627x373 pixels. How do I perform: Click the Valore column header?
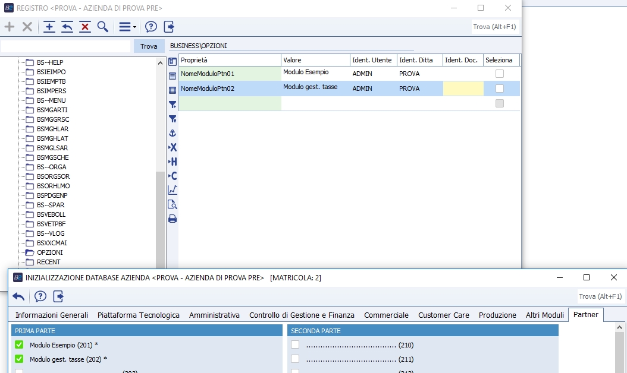315,60
